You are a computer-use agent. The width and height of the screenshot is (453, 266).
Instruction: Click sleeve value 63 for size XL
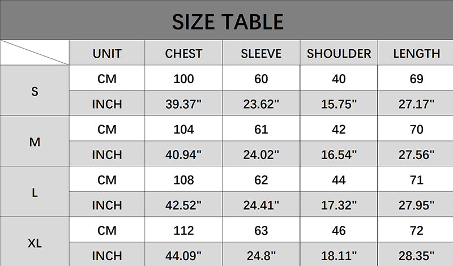[261, 230]
